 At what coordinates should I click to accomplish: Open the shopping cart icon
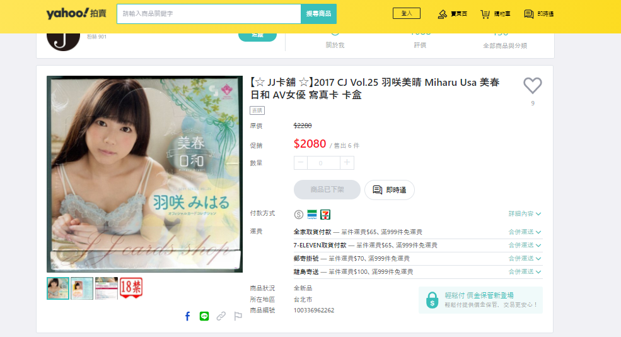(x=485, y=15)
